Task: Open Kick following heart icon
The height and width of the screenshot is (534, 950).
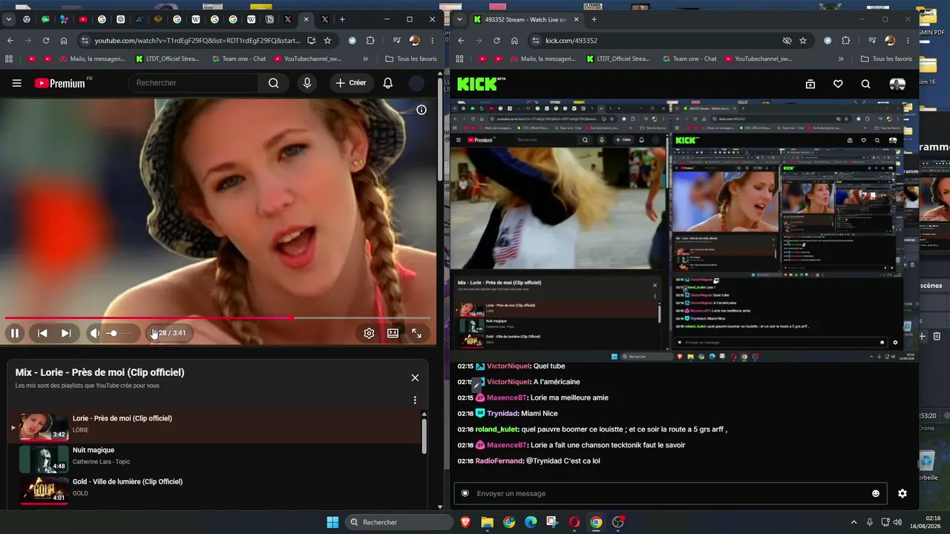Action: coord(838,85)
